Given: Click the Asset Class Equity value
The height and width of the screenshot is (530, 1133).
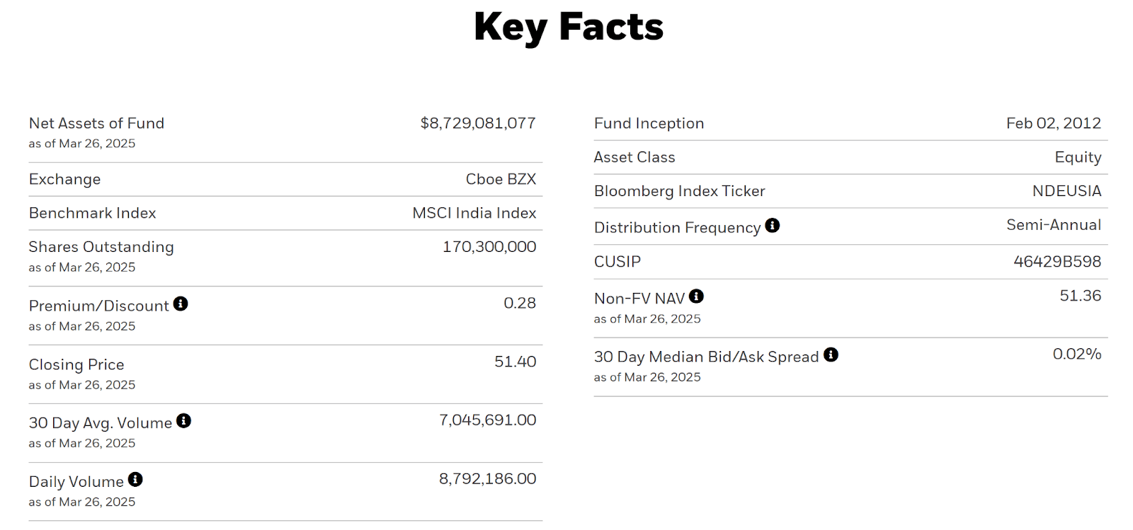Looking at the screenshot, I should click(1077, 157).
